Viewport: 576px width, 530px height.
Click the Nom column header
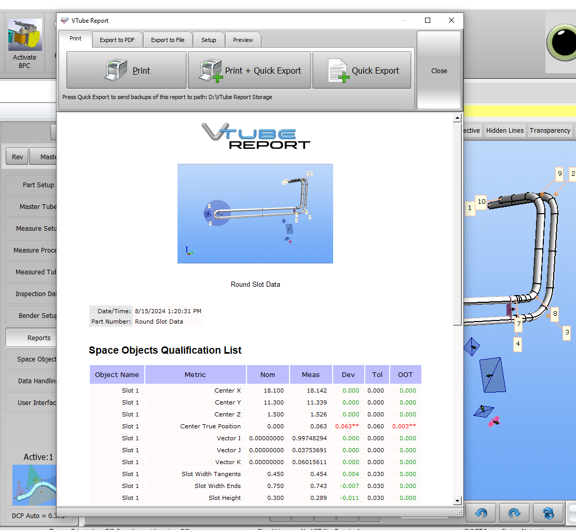[x=268, y=375]
